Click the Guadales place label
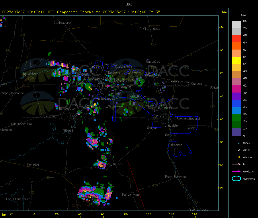This screenshot has width=258, height=218. 153,62
